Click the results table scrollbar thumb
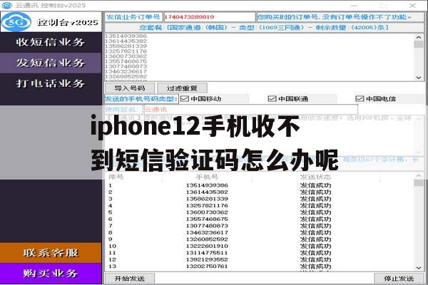Image resolution: width=428 pixels, height=285 pixels. pos(419,182)
